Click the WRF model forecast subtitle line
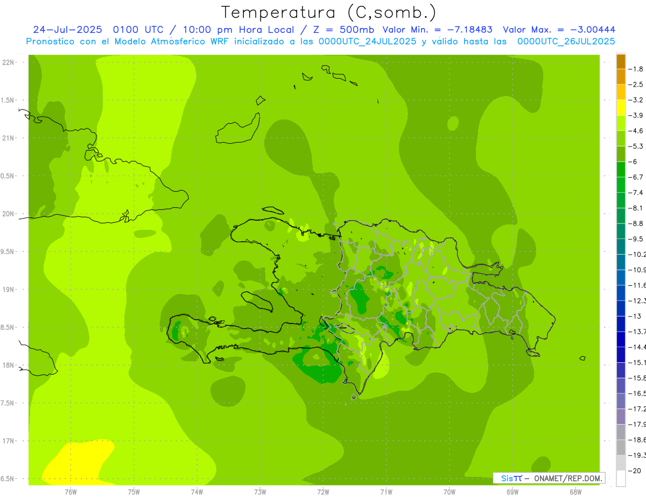This screenshot has height=499, width=646. [x=320, y=41]
